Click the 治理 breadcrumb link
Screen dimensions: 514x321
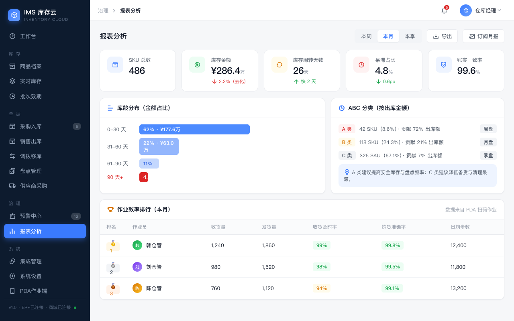pos(103,10)
